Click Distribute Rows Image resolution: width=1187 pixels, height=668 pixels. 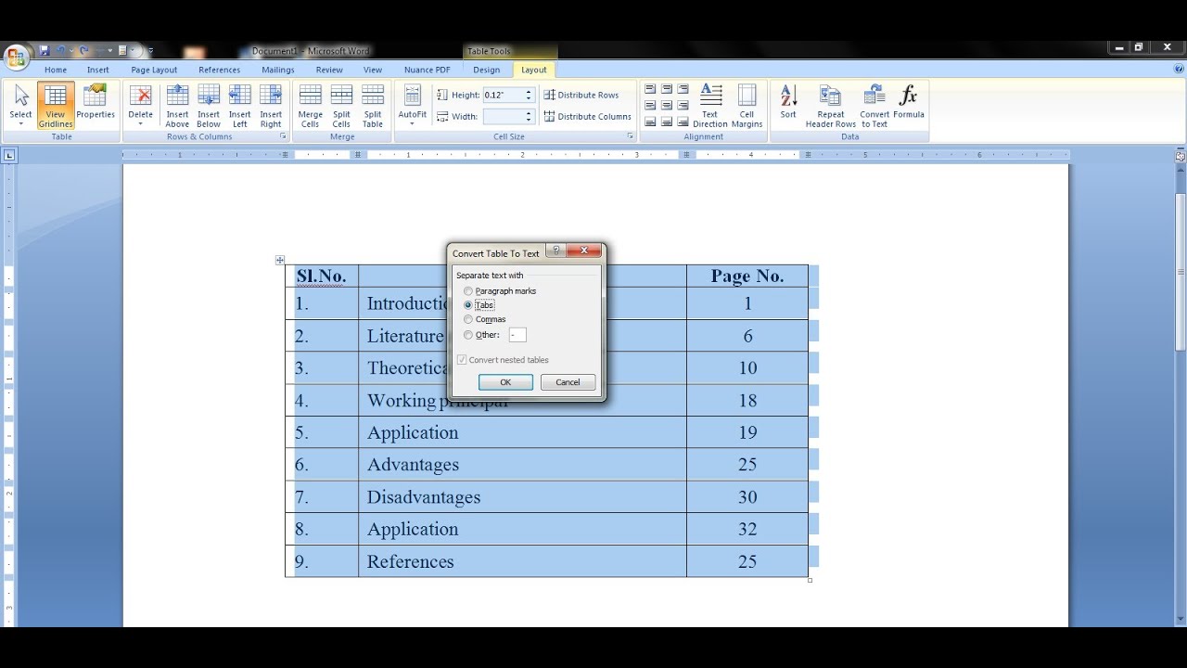pos(581,95)
